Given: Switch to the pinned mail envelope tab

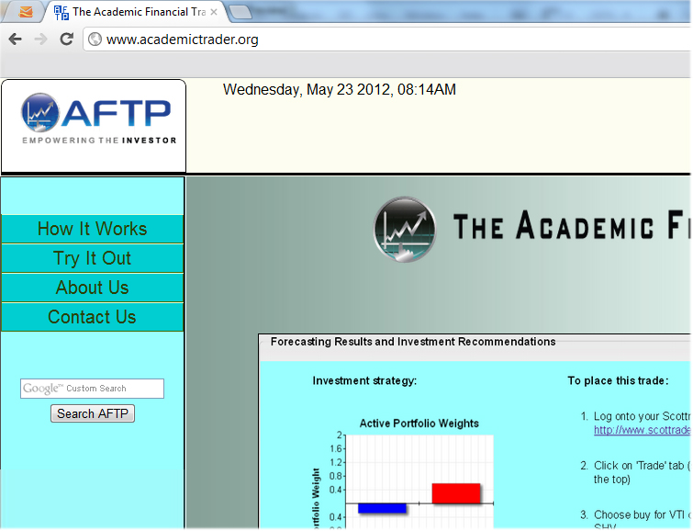Looking at the screenshot, I should point(26,12).
